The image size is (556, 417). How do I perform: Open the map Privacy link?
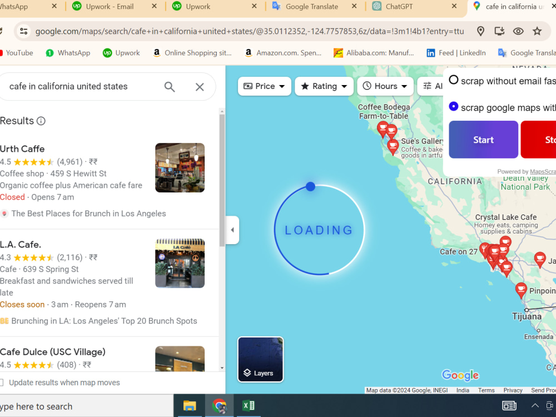(x=513, y=390)
